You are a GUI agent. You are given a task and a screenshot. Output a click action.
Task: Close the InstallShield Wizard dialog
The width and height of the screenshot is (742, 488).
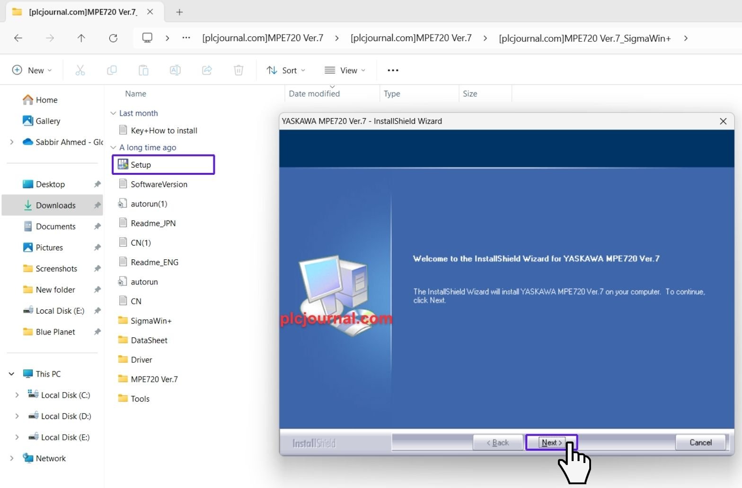point(723,121)
